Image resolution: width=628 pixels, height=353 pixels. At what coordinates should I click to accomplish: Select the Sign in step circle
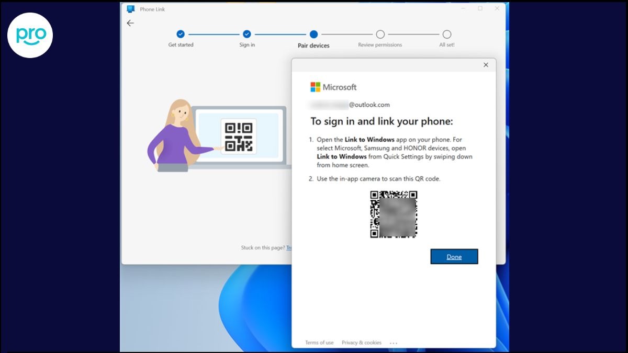[247, 34]
